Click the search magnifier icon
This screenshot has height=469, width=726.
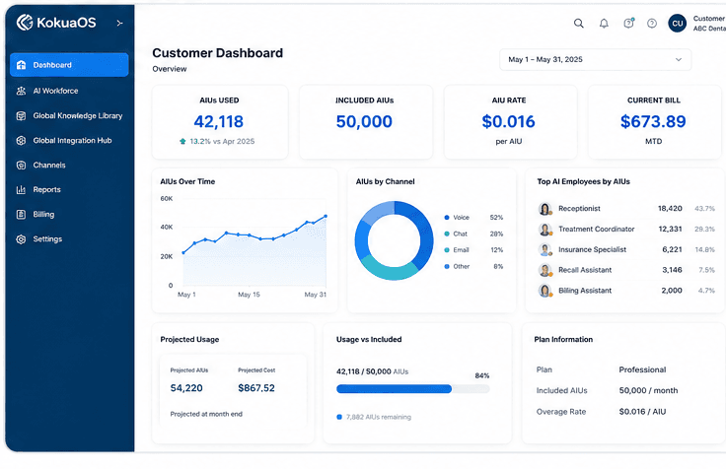point(579,23)
